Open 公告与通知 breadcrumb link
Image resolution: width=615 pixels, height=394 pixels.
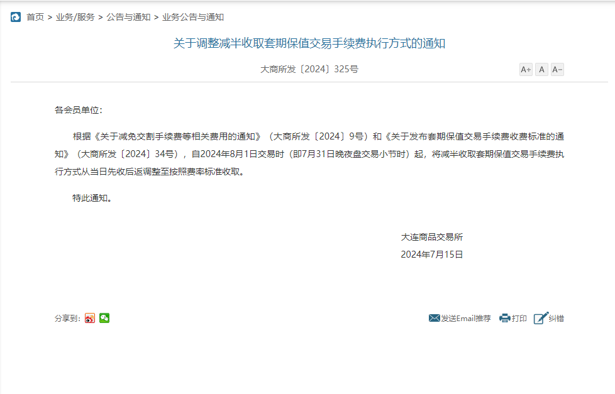[x=129, y=17]
